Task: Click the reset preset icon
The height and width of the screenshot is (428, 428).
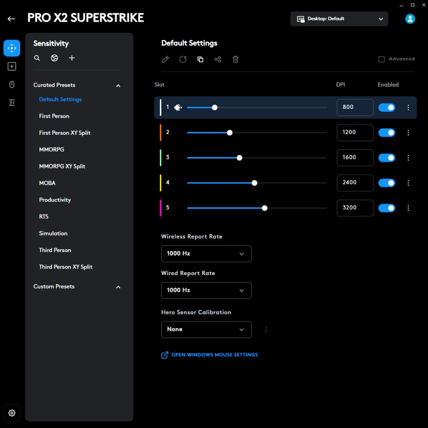Action: click(183, 59)
